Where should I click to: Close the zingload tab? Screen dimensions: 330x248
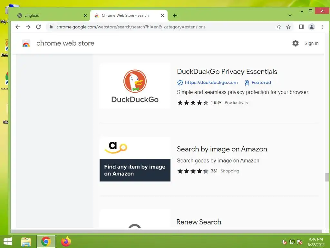(85, 15)
